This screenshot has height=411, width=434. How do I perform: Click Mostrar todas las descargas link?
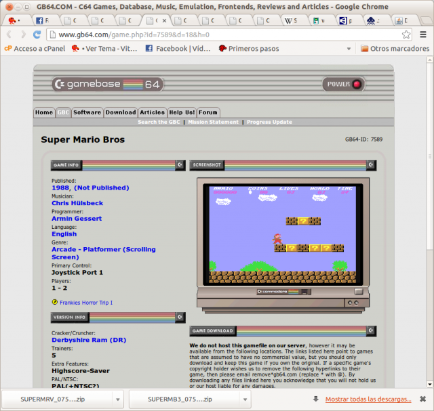[x=368, y=399]
